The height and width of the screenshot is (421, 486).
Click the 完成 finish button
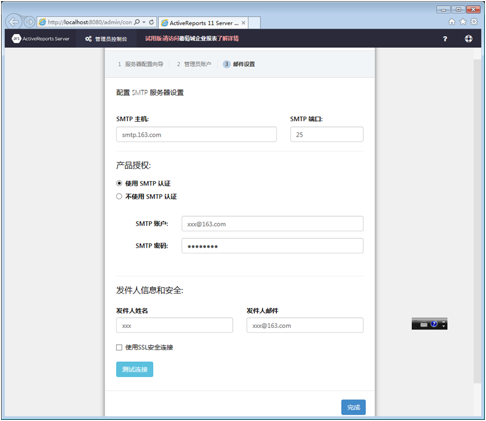[354, 407]
